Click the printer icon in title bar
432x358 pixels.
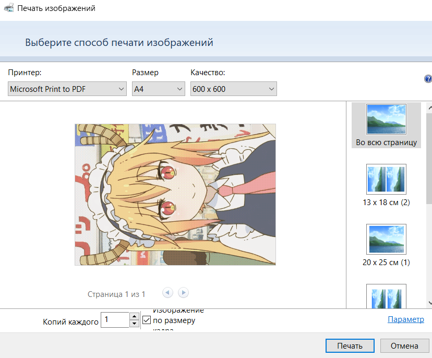[9, 8]
